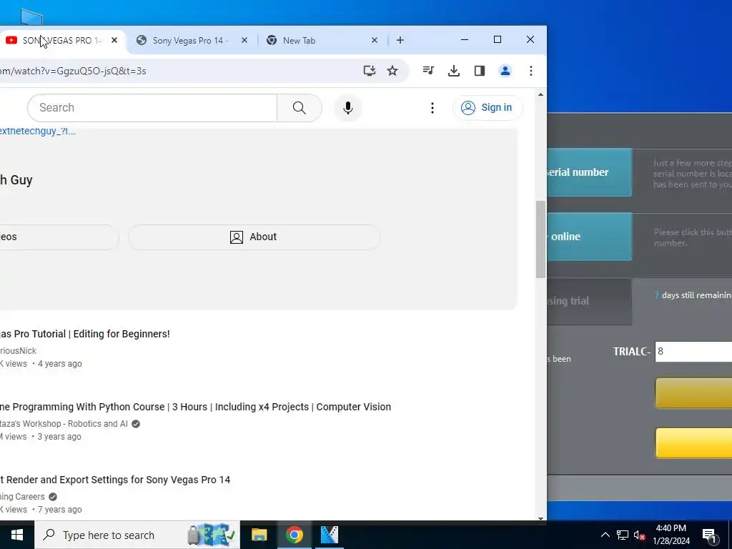Click the voice search microphone icon
The width and height of the screenshot is (732, 549).
coord(348,108)
